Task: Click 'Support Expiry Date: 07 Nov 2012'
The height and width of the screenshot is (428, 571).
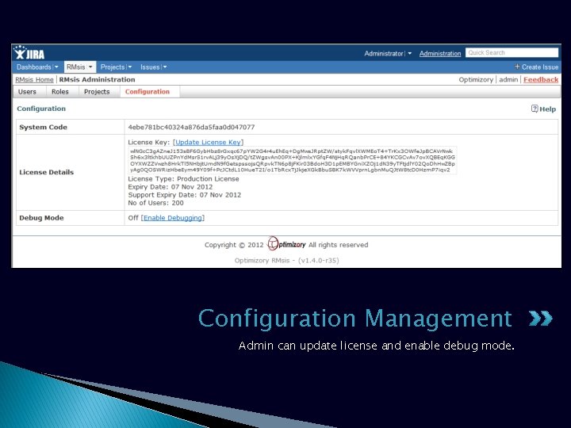Action: click(184, 195)
